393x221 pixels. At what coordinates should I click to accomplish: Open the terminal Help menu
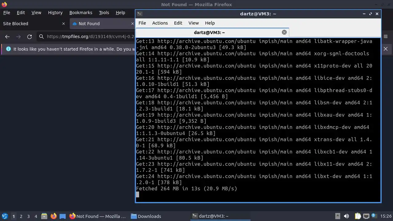pyautogui.click(x=210, y=23)
